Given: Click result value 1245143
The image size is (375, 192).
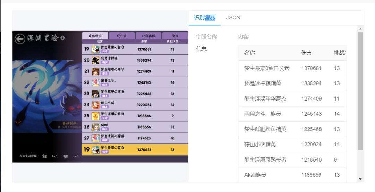Looking at the screenshot, I should tap(311, 114).
